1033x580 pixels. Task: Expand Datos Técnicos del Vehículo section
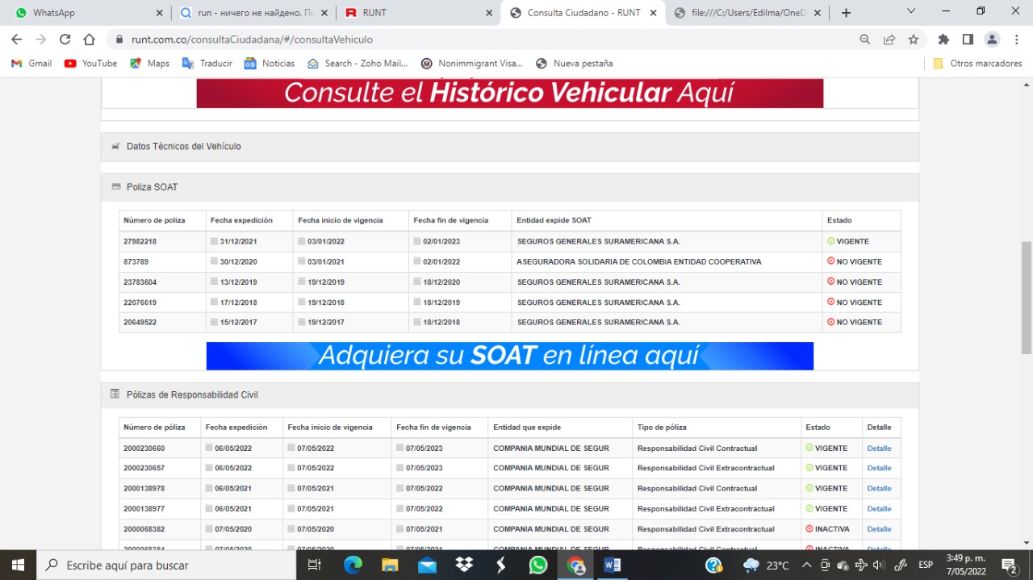coord(183,146)
